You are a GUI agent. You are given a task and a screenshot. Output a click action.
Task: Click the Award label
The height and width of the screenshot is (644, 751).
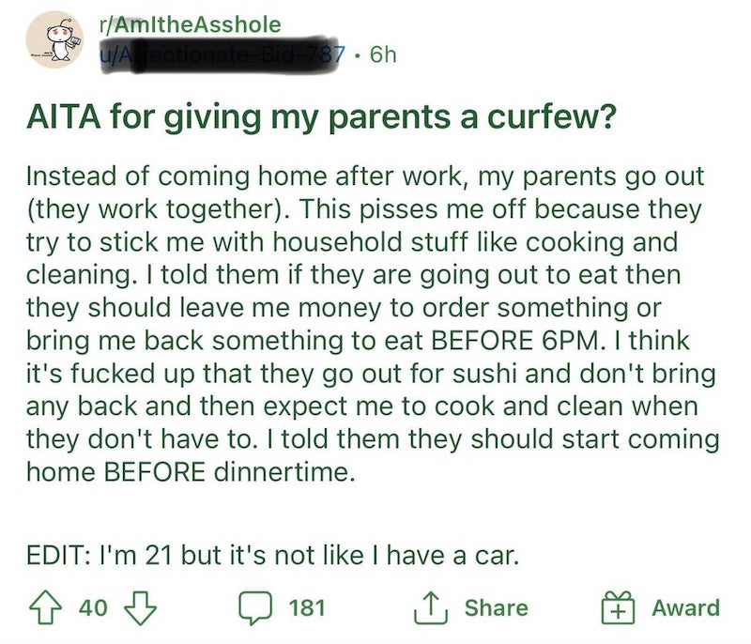pos(685,607)
